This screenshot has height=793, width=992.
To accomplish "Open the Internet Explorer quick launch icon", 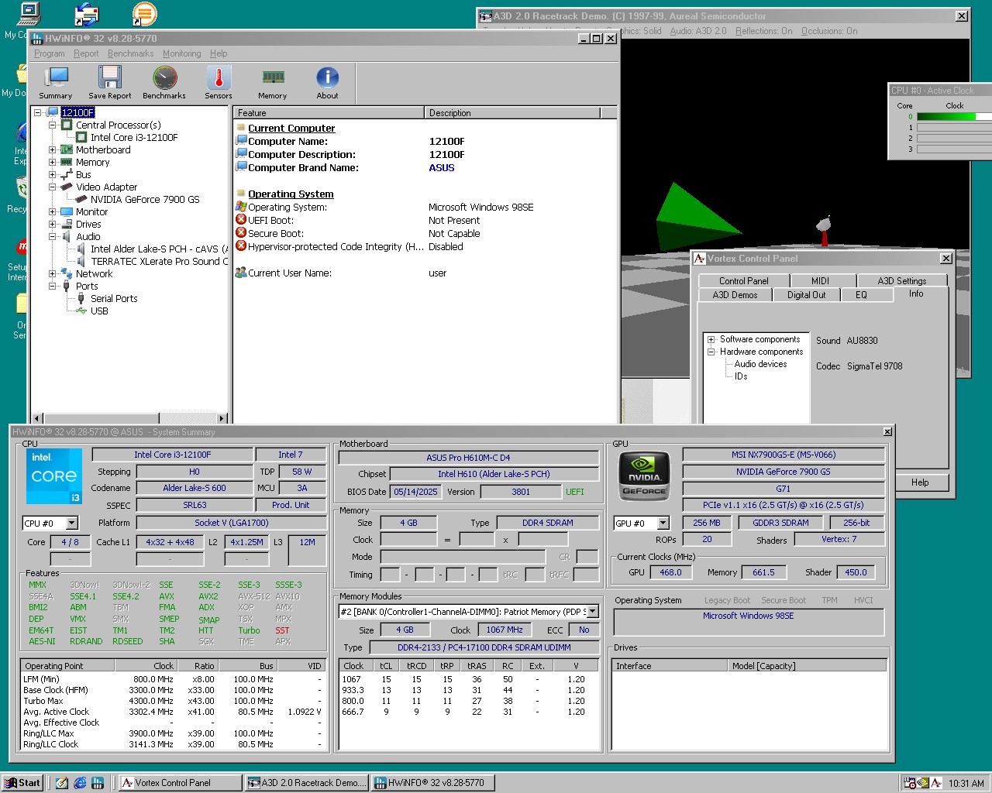I will 80,783.
